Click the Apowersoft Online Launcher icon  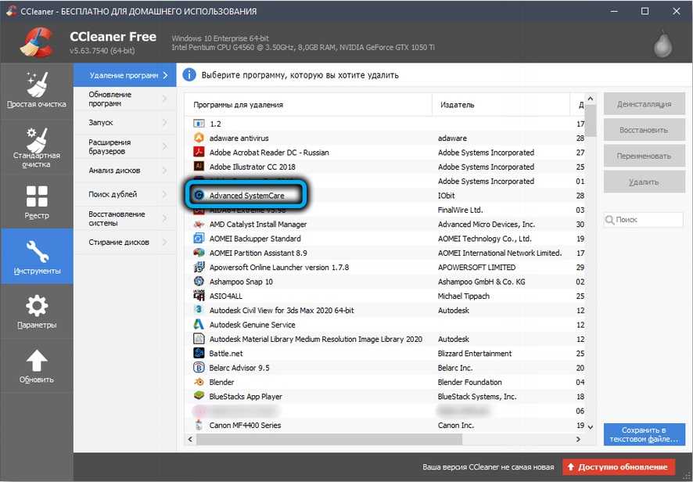click(x=199, y=267)
